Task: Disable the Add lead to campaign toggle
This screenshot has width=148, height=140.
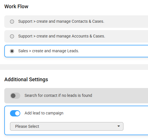Action: tap(15, 113)
